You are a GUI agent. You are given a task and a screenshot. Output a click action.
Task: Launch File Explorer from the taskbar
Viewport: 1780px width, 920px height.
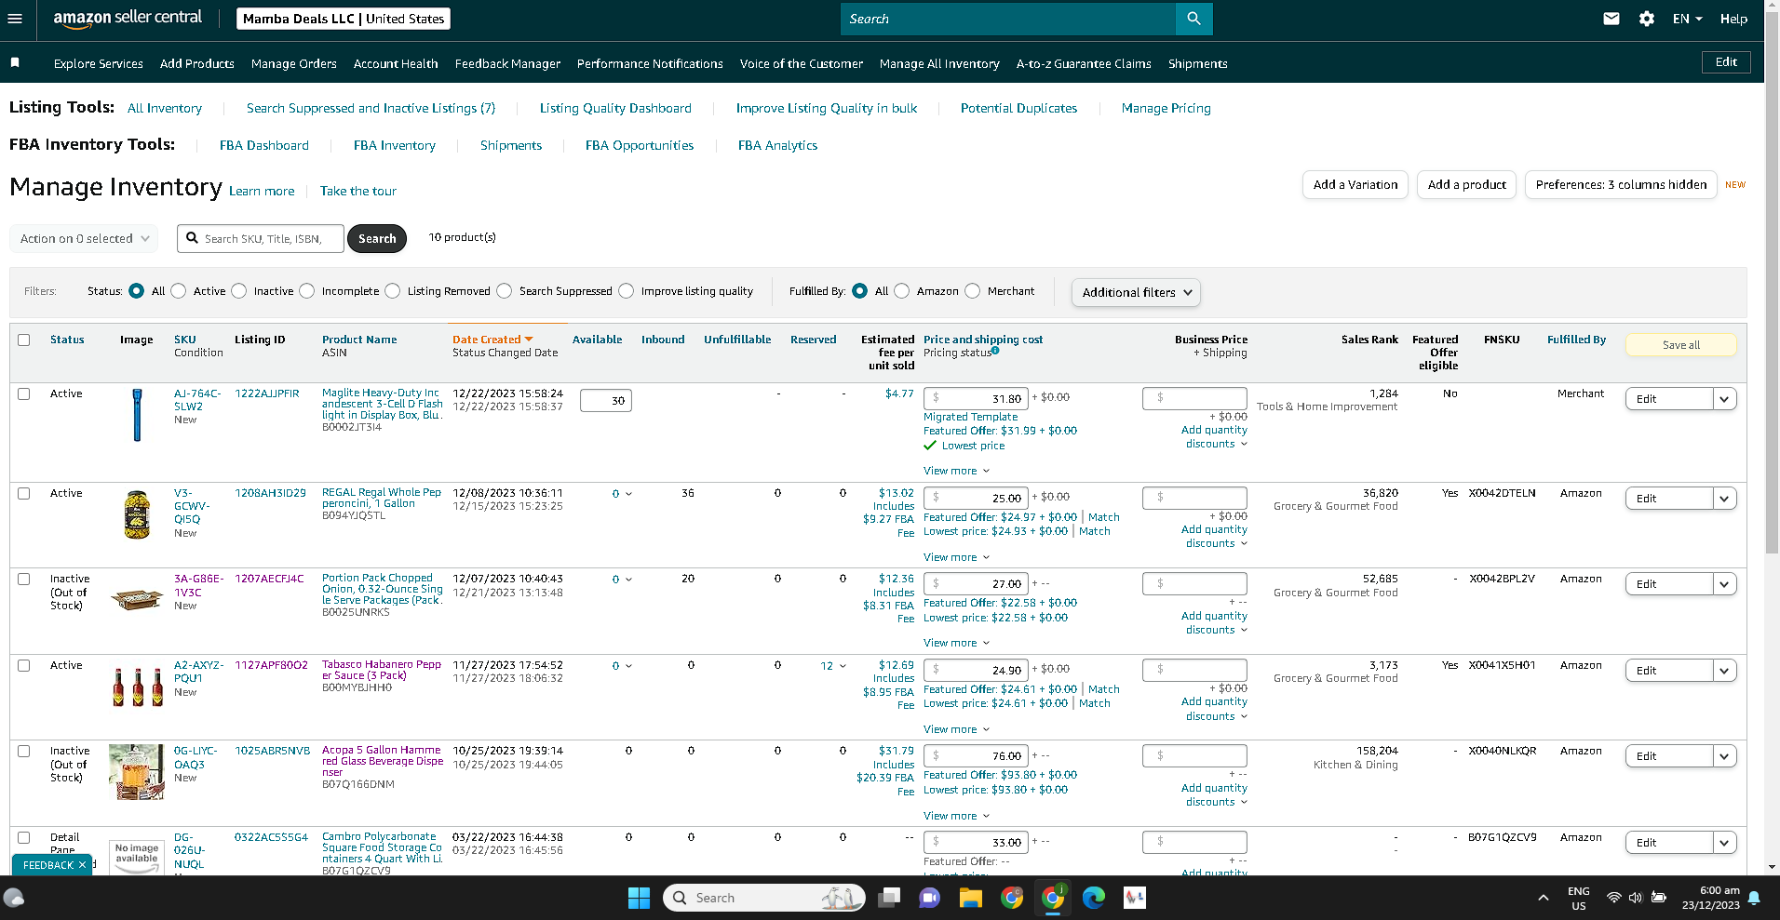click(x=971, y=898)
